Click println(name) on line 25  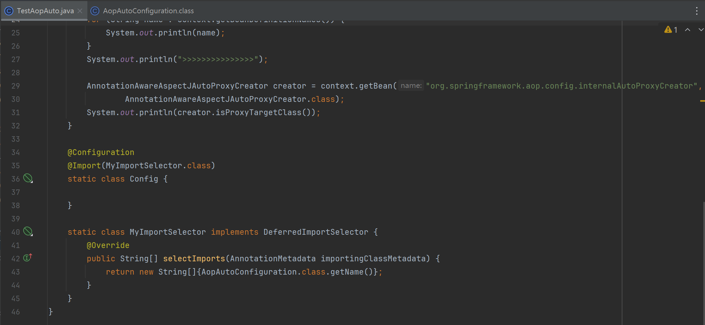189,33
